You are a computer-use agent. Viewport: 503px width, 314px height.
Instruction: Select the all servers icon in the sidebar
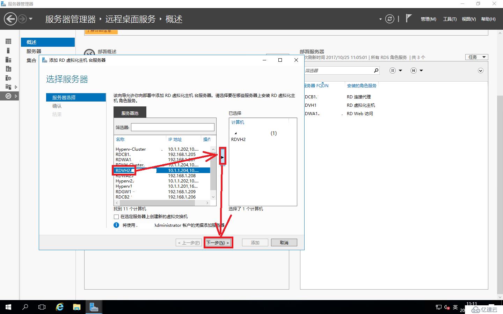click(x=8, y=60)
